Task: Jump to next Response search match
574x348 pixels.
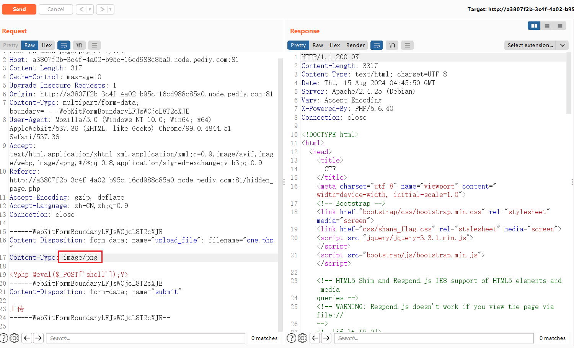Action: pos(326,338)
